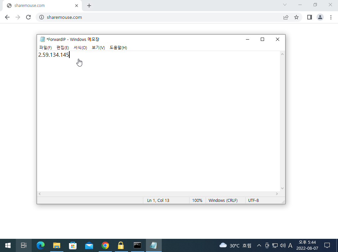Open the share page icon in address bar

(286, 17)
